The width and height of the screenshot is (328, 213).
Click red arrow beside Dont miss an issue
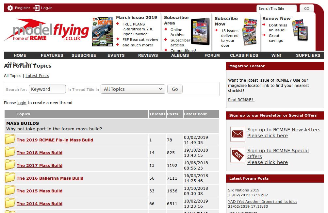(x=264, y=25)
